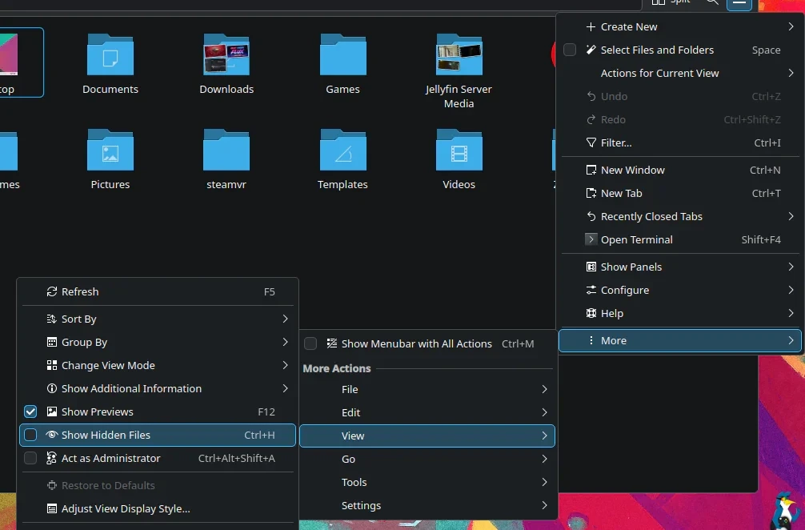Screen dimensions: 805x530
Task: Click the Ctrl+I shortcut label
Action: pos(767,143)
